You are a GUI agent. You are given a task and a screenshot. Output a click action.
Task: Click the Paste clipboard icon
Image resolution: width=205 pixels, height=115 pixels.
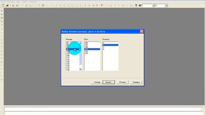[x=43, y=5]
